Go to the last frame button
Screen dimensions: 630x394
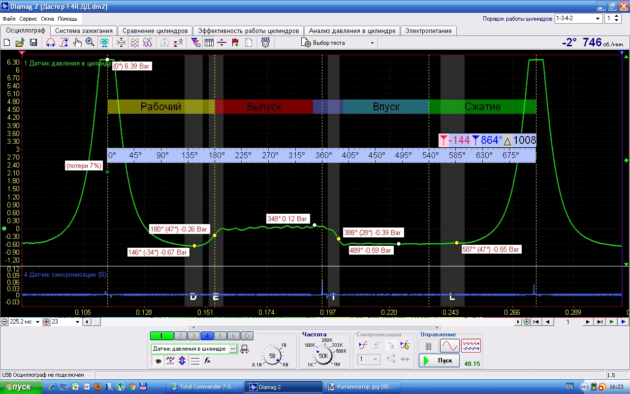pyautogui.click(x=599, y=322)
